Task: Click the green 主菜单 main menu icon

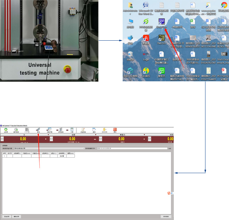Action: pyautogui.click(x=6, y=130)
